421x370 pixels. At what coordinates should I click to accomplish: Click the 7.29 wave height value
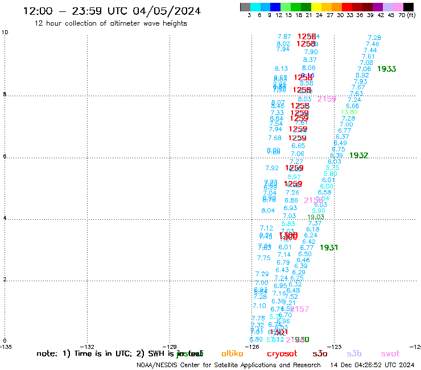tap(262, 274)
